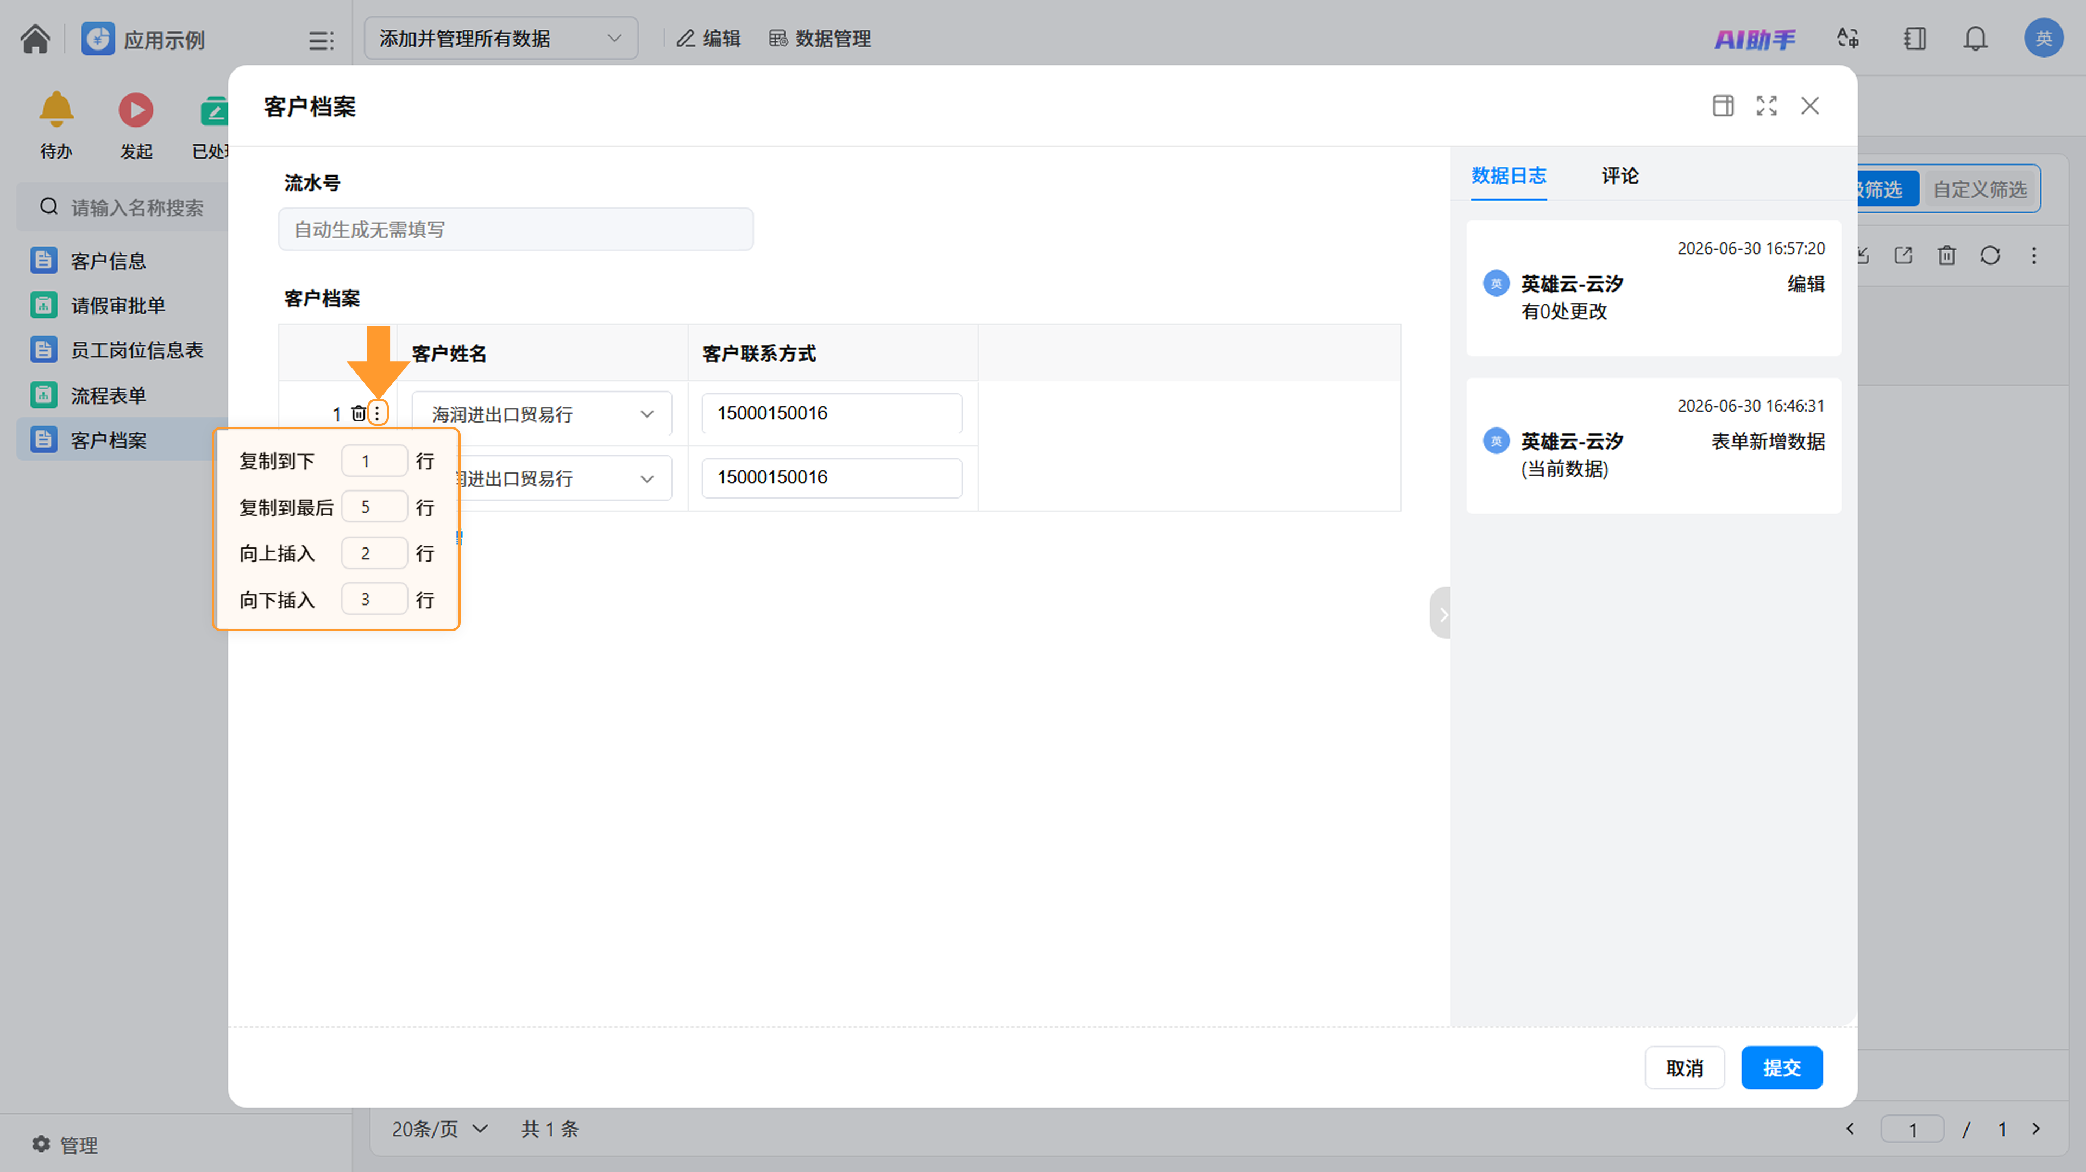Image resolution: width=2086 pixels, height=1172 pixels.
Task: Click the 编辑 log entry at 16:57:20
Action: point(1654,288)
